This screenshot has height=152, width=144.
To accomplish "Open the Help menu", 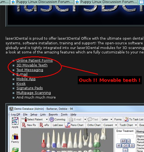I will 73,115.
